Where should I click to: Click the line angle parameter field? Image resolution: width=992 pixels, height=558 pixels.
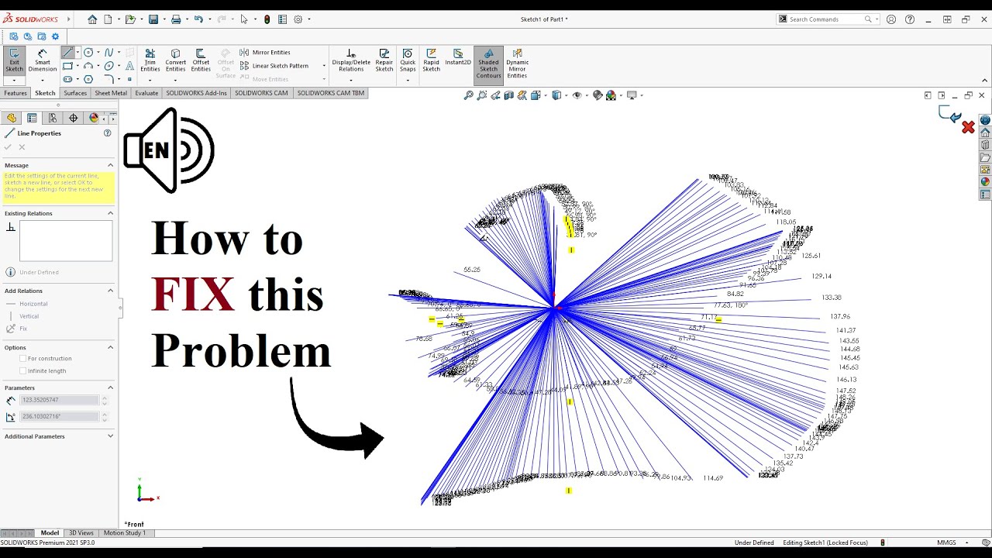(60, 416)
